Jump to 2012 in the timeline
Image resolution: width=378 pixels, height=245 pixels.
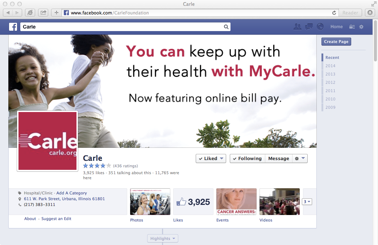(330, 82)
